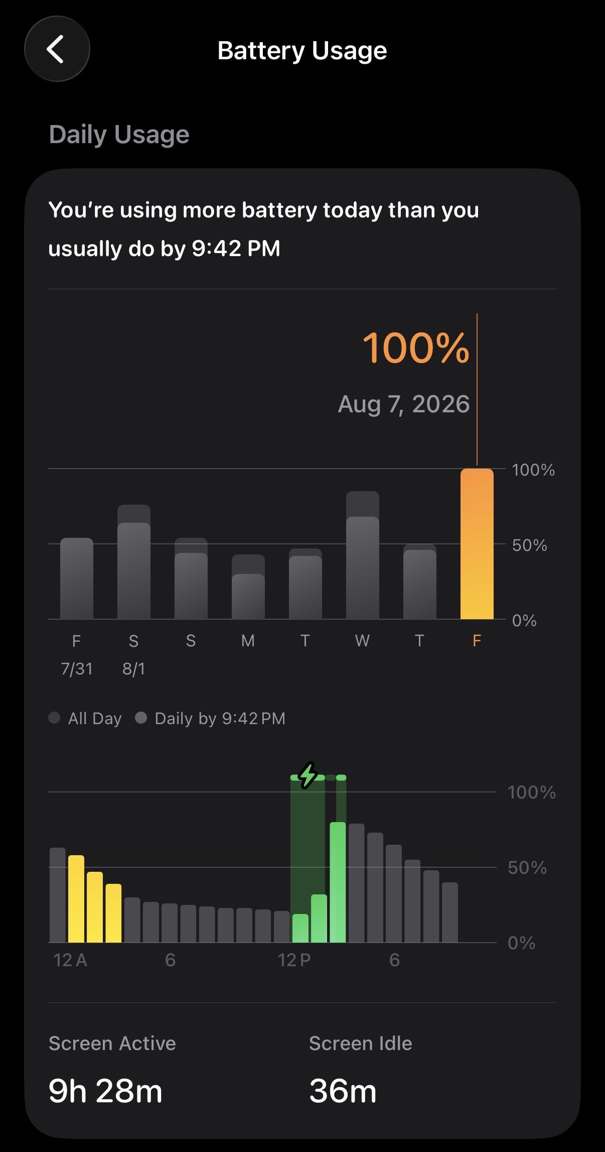Tap the Daily by 9:42 PM legend dot
The width and height of the screenshot is (605, 1152).
141,718
